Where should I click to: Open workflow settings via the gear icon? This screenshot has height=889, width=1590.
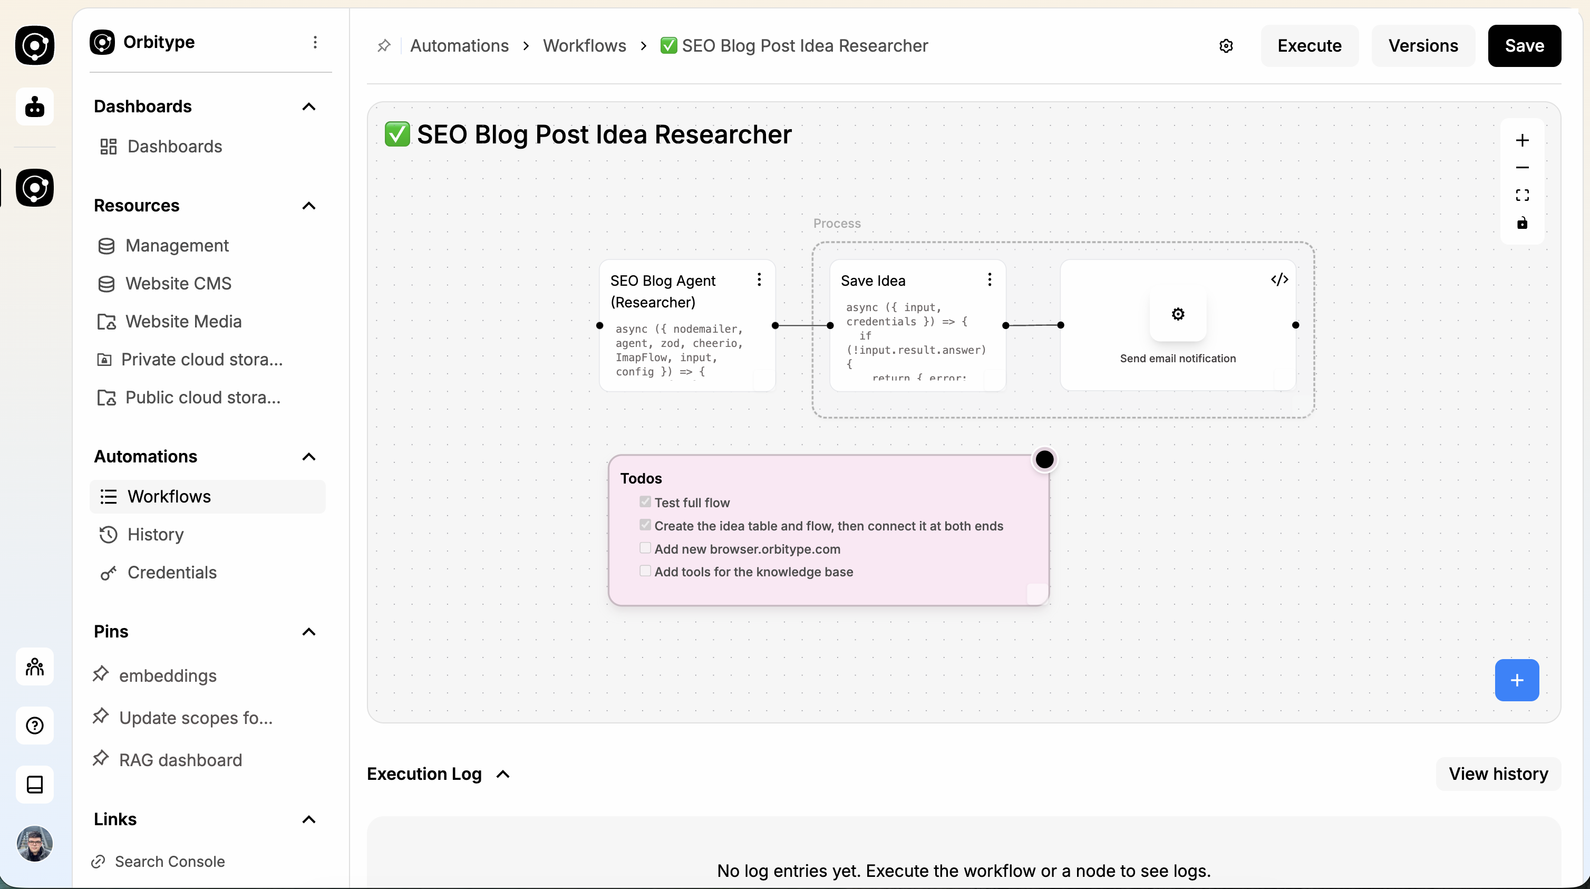tap(1226, 45)
